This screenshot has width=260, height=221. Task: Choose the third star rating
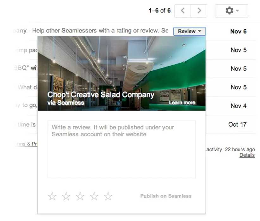click(80, 196)
